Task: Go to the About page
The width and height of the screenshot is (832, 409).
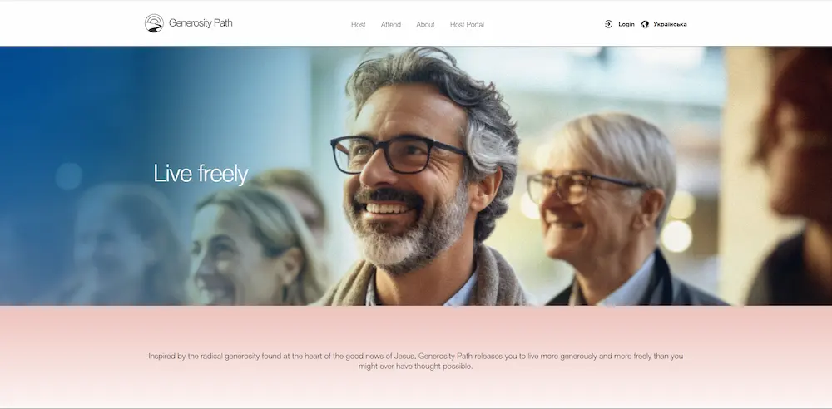Action: click(x=425, y=24)
